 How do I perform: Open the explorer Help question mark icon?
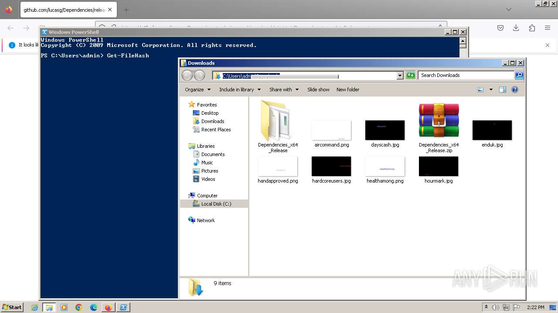click(x=515, y=90)
